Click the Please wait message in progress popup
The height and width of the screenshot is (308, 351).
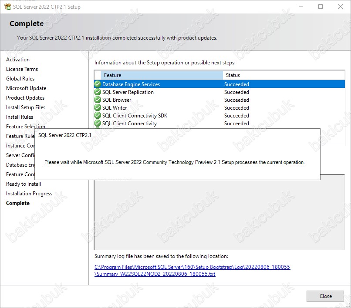174,162
